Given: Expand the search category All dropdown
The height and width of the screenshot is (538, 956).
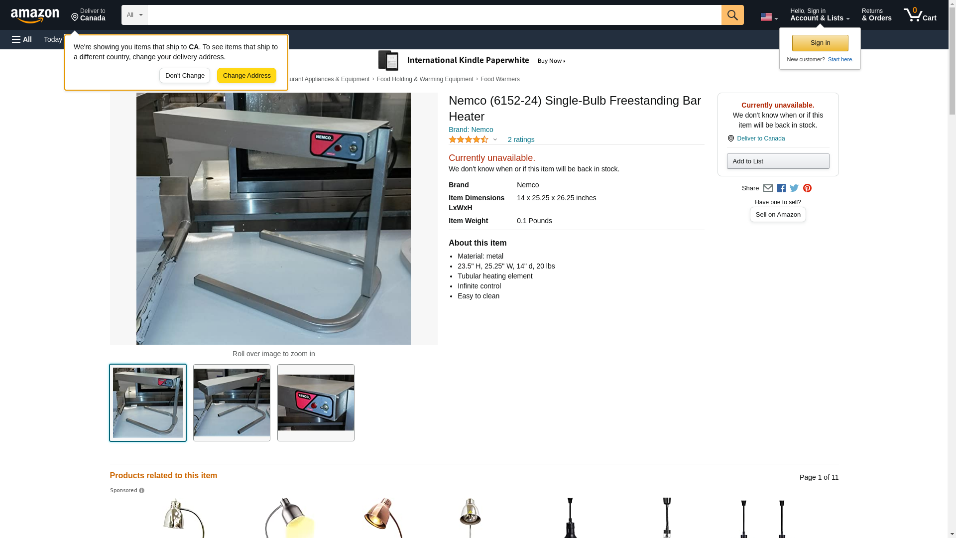Looking at the screenshot, I should 134,15.
